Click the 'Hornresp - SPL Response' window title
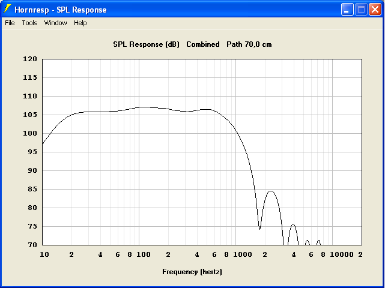The width and height of the screenshot is (385, 288). (61, 10)
